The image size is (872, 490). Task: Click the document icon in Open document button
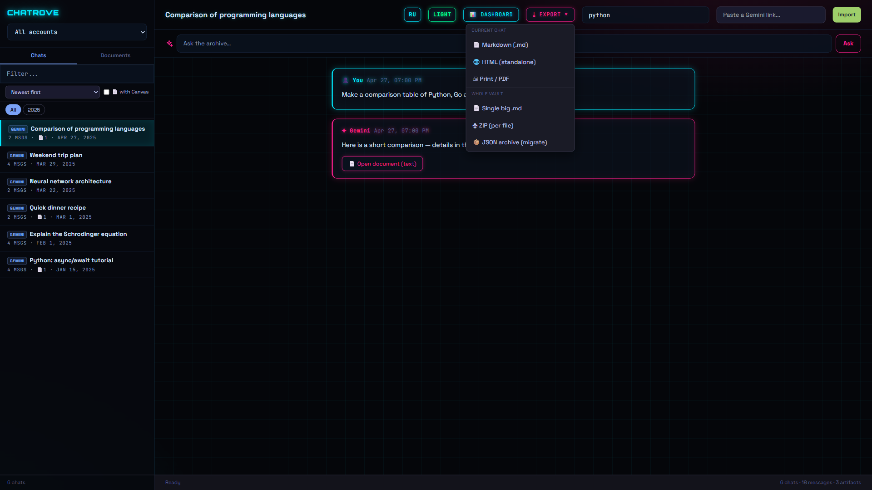[352, 164]
